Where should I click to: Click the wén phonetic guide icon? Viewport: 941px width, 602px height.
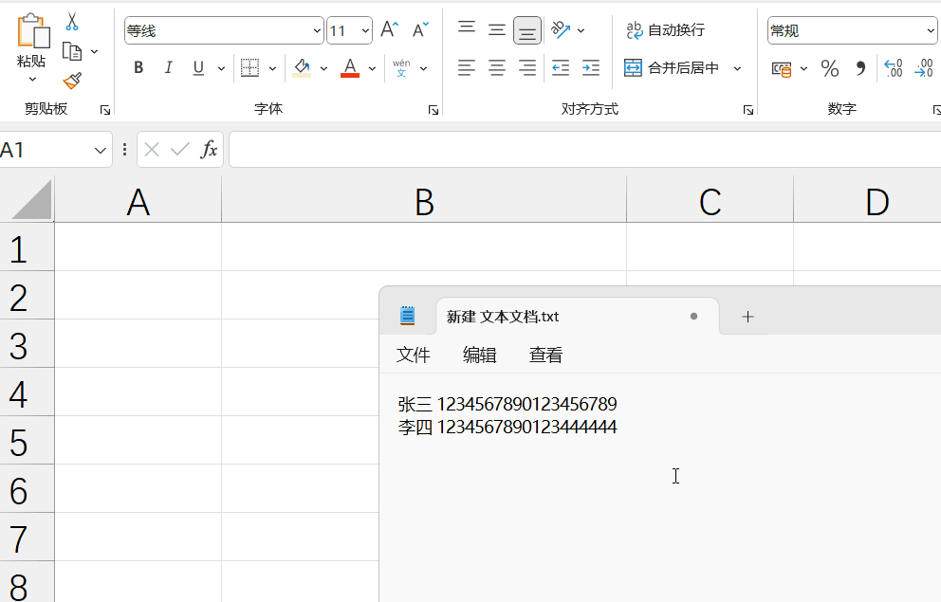point(401,67)
